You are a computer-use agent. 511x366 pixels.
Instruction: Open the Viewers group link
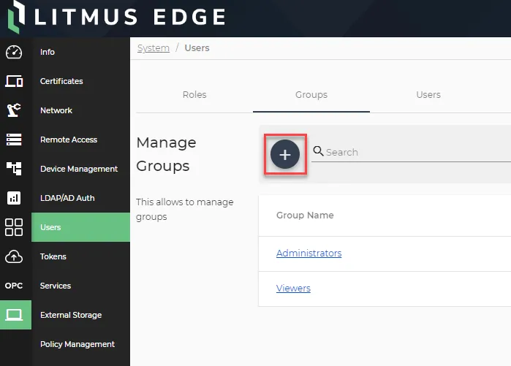(293, 288)
